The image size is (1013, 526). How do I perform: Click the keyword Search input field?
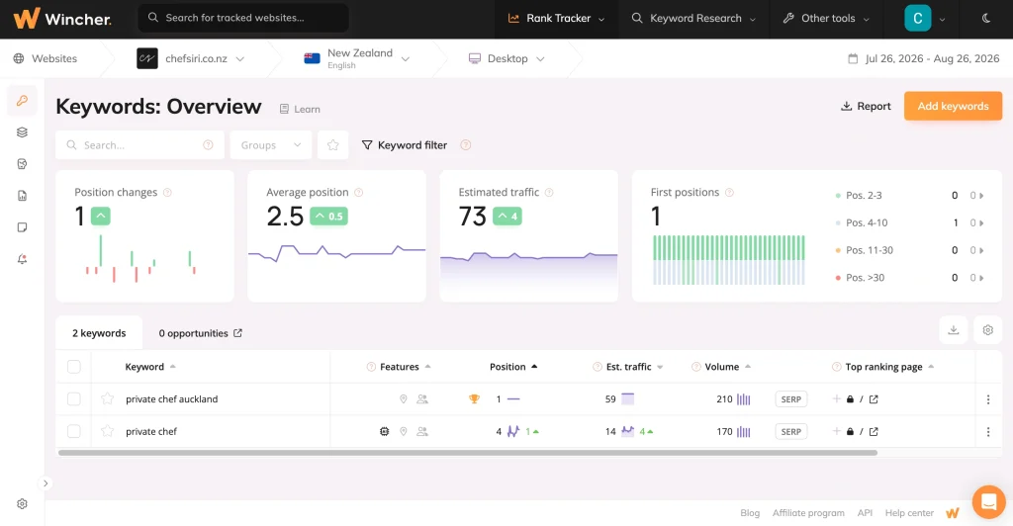click(140, 145)
